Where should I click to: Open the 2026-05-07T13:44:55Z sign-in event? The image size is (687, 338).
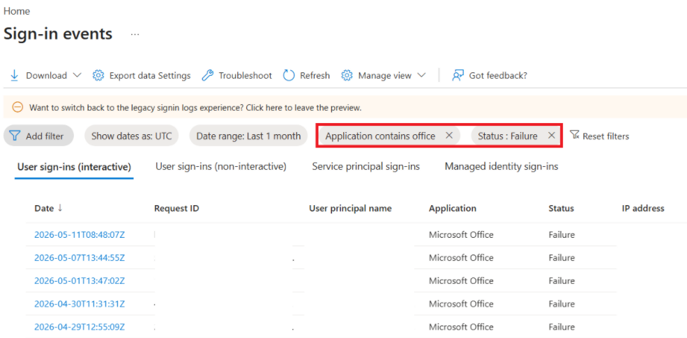80,257
